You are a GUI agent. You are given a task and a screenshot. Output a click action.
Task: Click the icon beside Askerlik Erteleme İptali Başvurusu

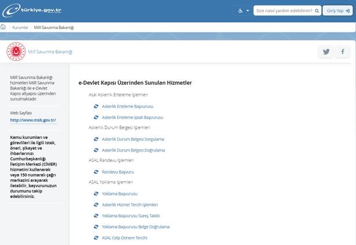tap(96, 117)
